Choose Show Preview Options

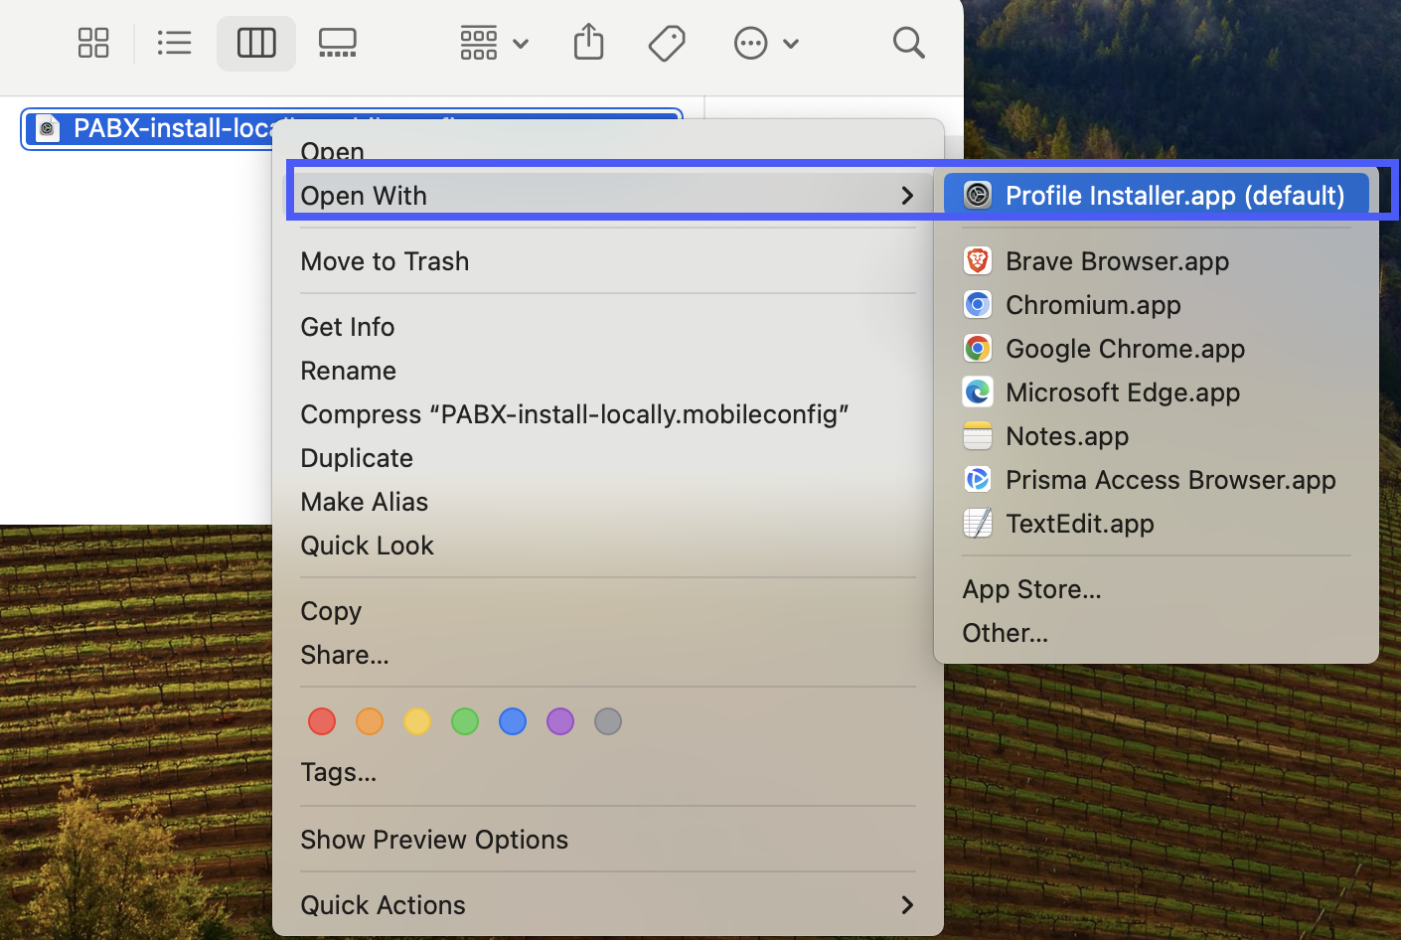point(608,840)
